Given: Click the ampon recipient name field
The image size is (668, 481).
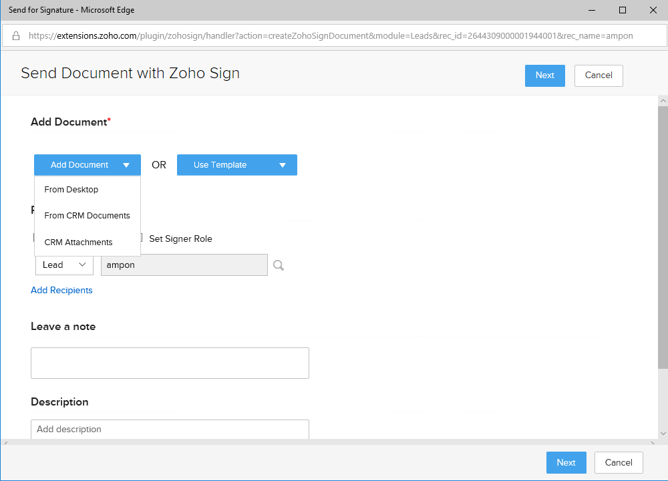Looking at the screenshot, I should [184, 265].
